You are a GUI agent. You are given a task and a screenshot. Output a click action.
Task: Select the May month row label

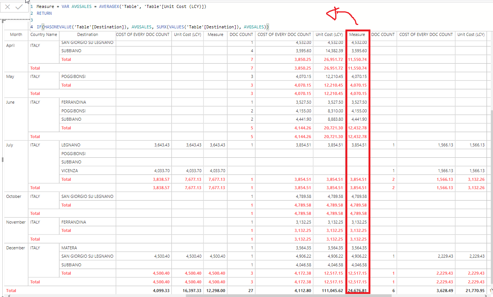coord(10,76)
